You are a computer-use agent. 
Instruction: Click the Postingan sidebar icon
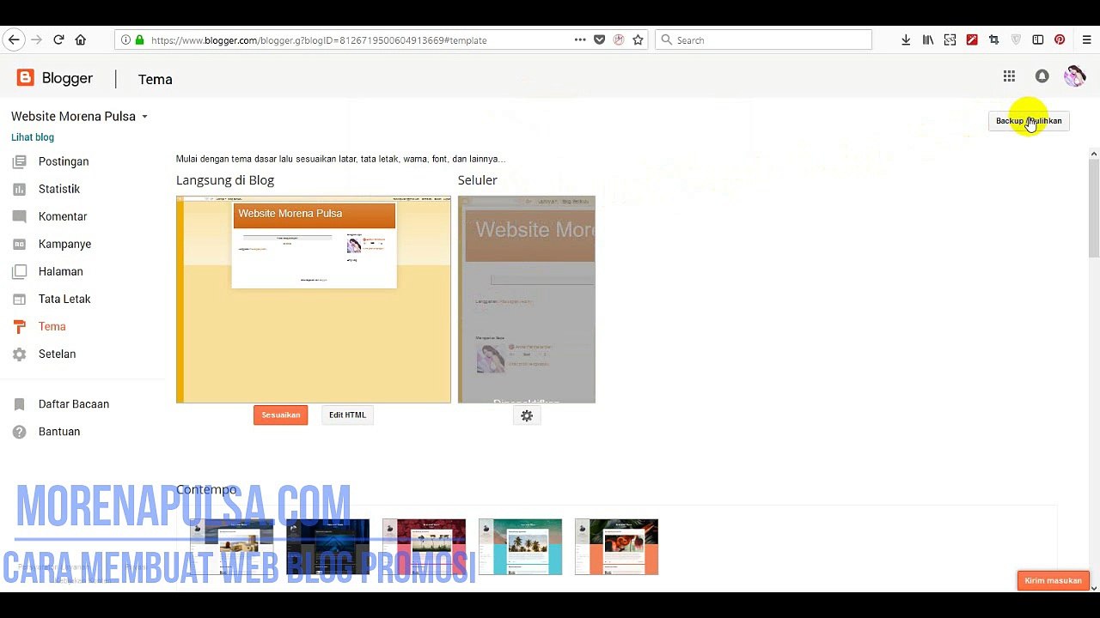click(x=20, y=161)
